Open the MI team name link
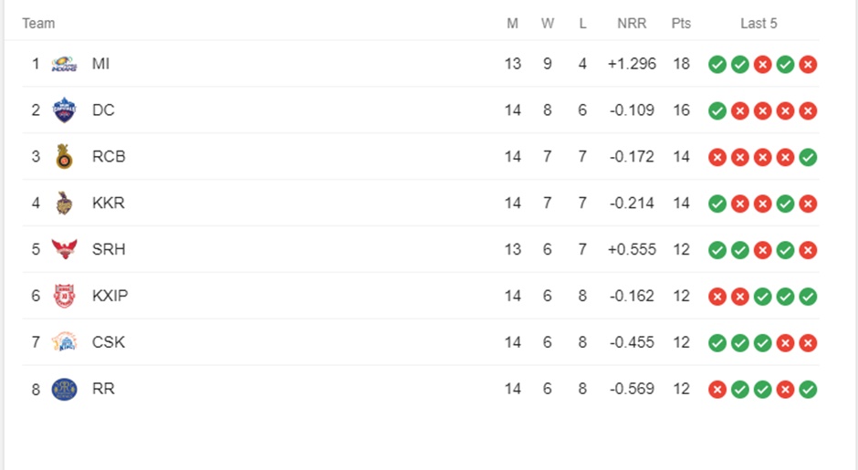This screenshot has width=858, height=470. click(100, 64)
